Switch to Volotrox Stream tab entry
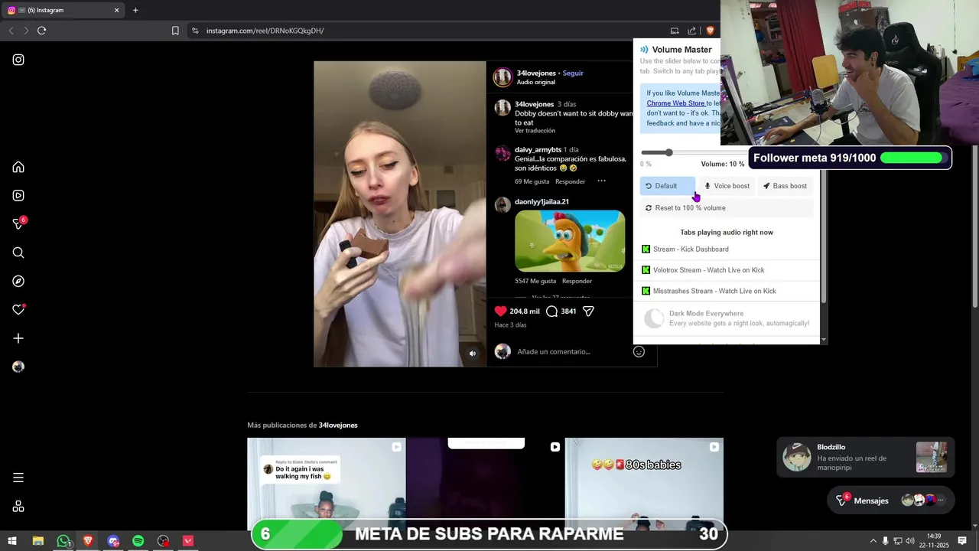Image resolution: width=979 pixels, height=551 pixels. (x=727, y=270)
